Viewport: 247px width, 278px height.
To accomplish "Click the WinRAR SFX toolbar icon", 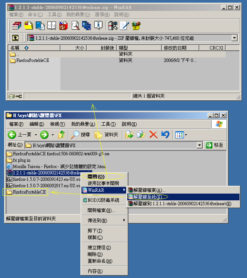I will (x=136, y=26).
